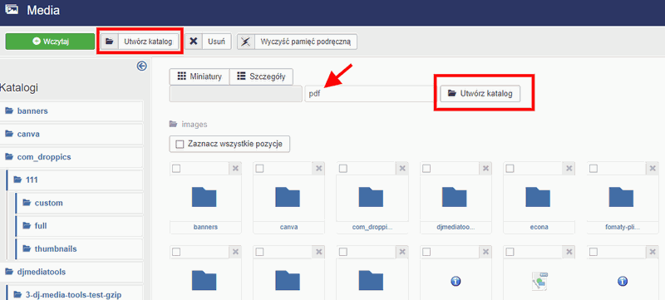Select folder 111 in sidebar tree
This screenshot has width=665, height=300.
75,180
